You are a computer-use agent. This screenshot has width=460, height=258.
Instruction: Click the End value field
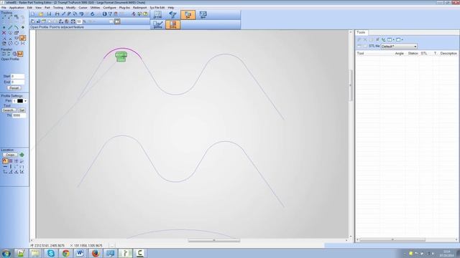coord(17,82)
